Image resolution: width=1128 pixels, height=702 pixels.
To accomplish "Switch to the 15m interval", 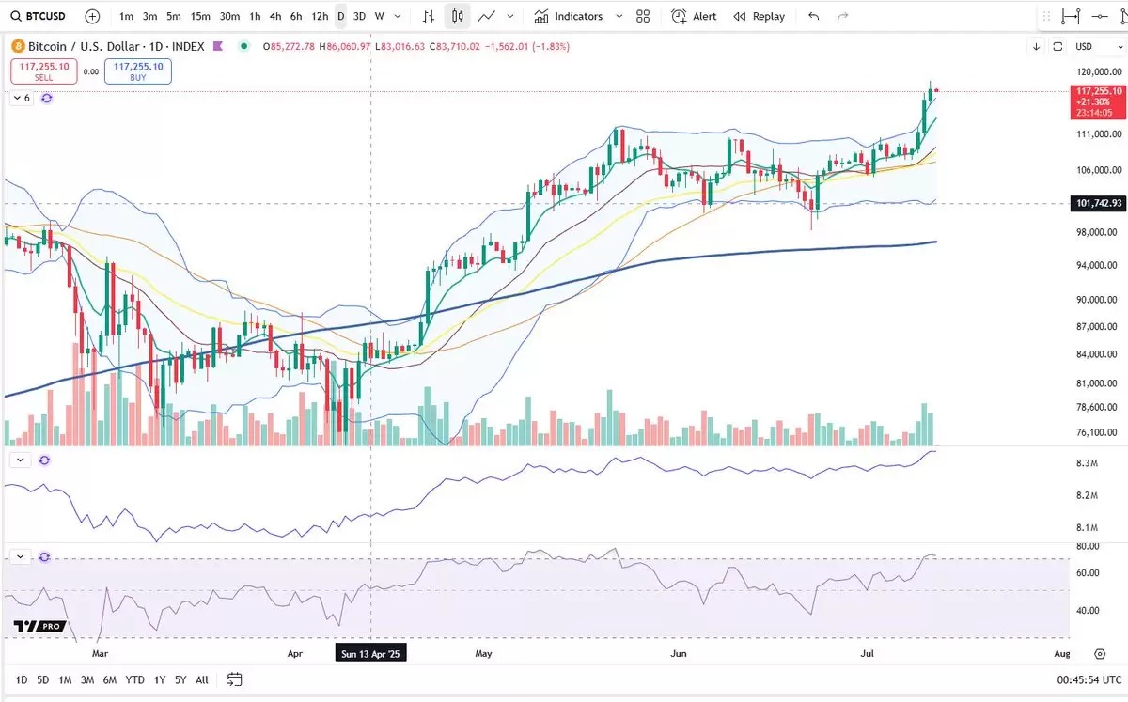I will 200,16.
